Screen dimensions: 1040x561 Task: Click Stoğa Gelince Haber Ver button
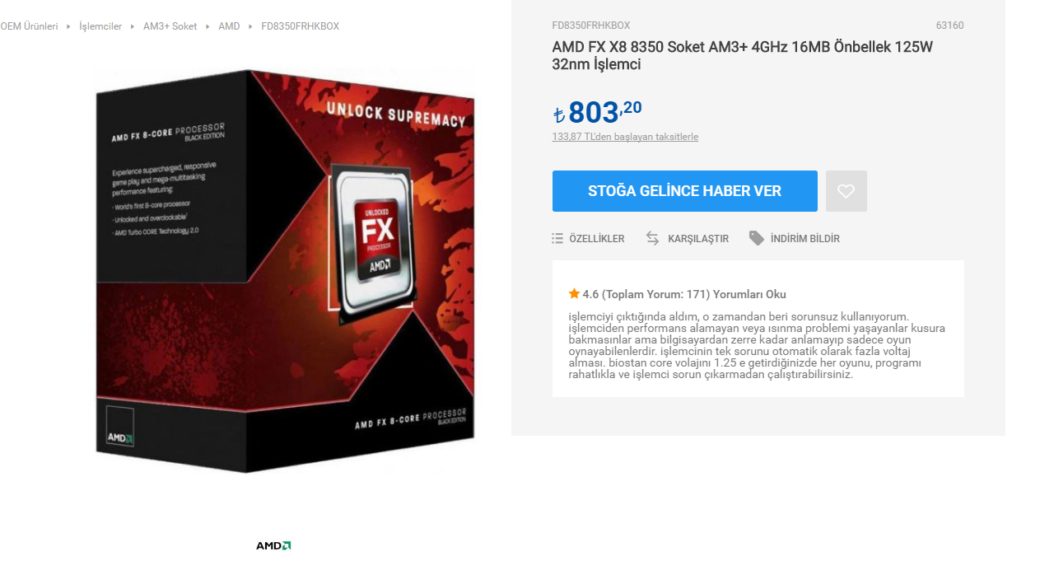click(684, 191)
